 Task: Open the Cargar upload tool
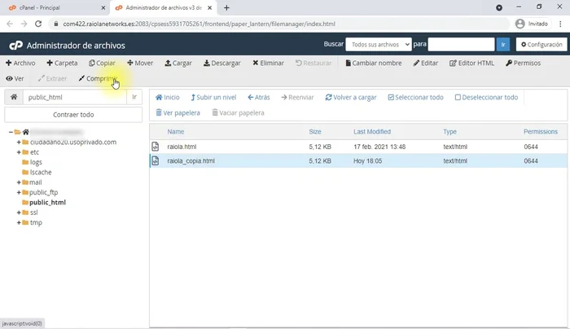tap(178, 63)
